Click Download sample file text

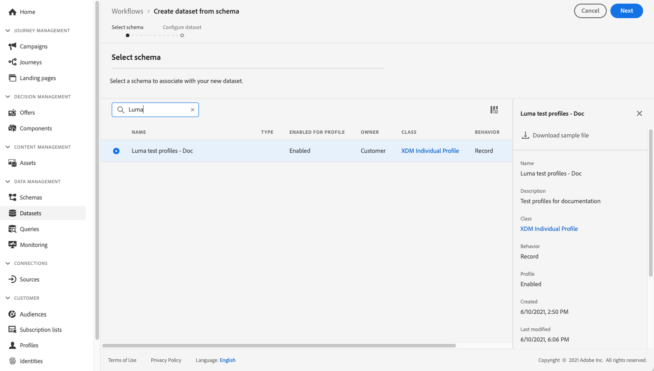[x=560, y=135]
